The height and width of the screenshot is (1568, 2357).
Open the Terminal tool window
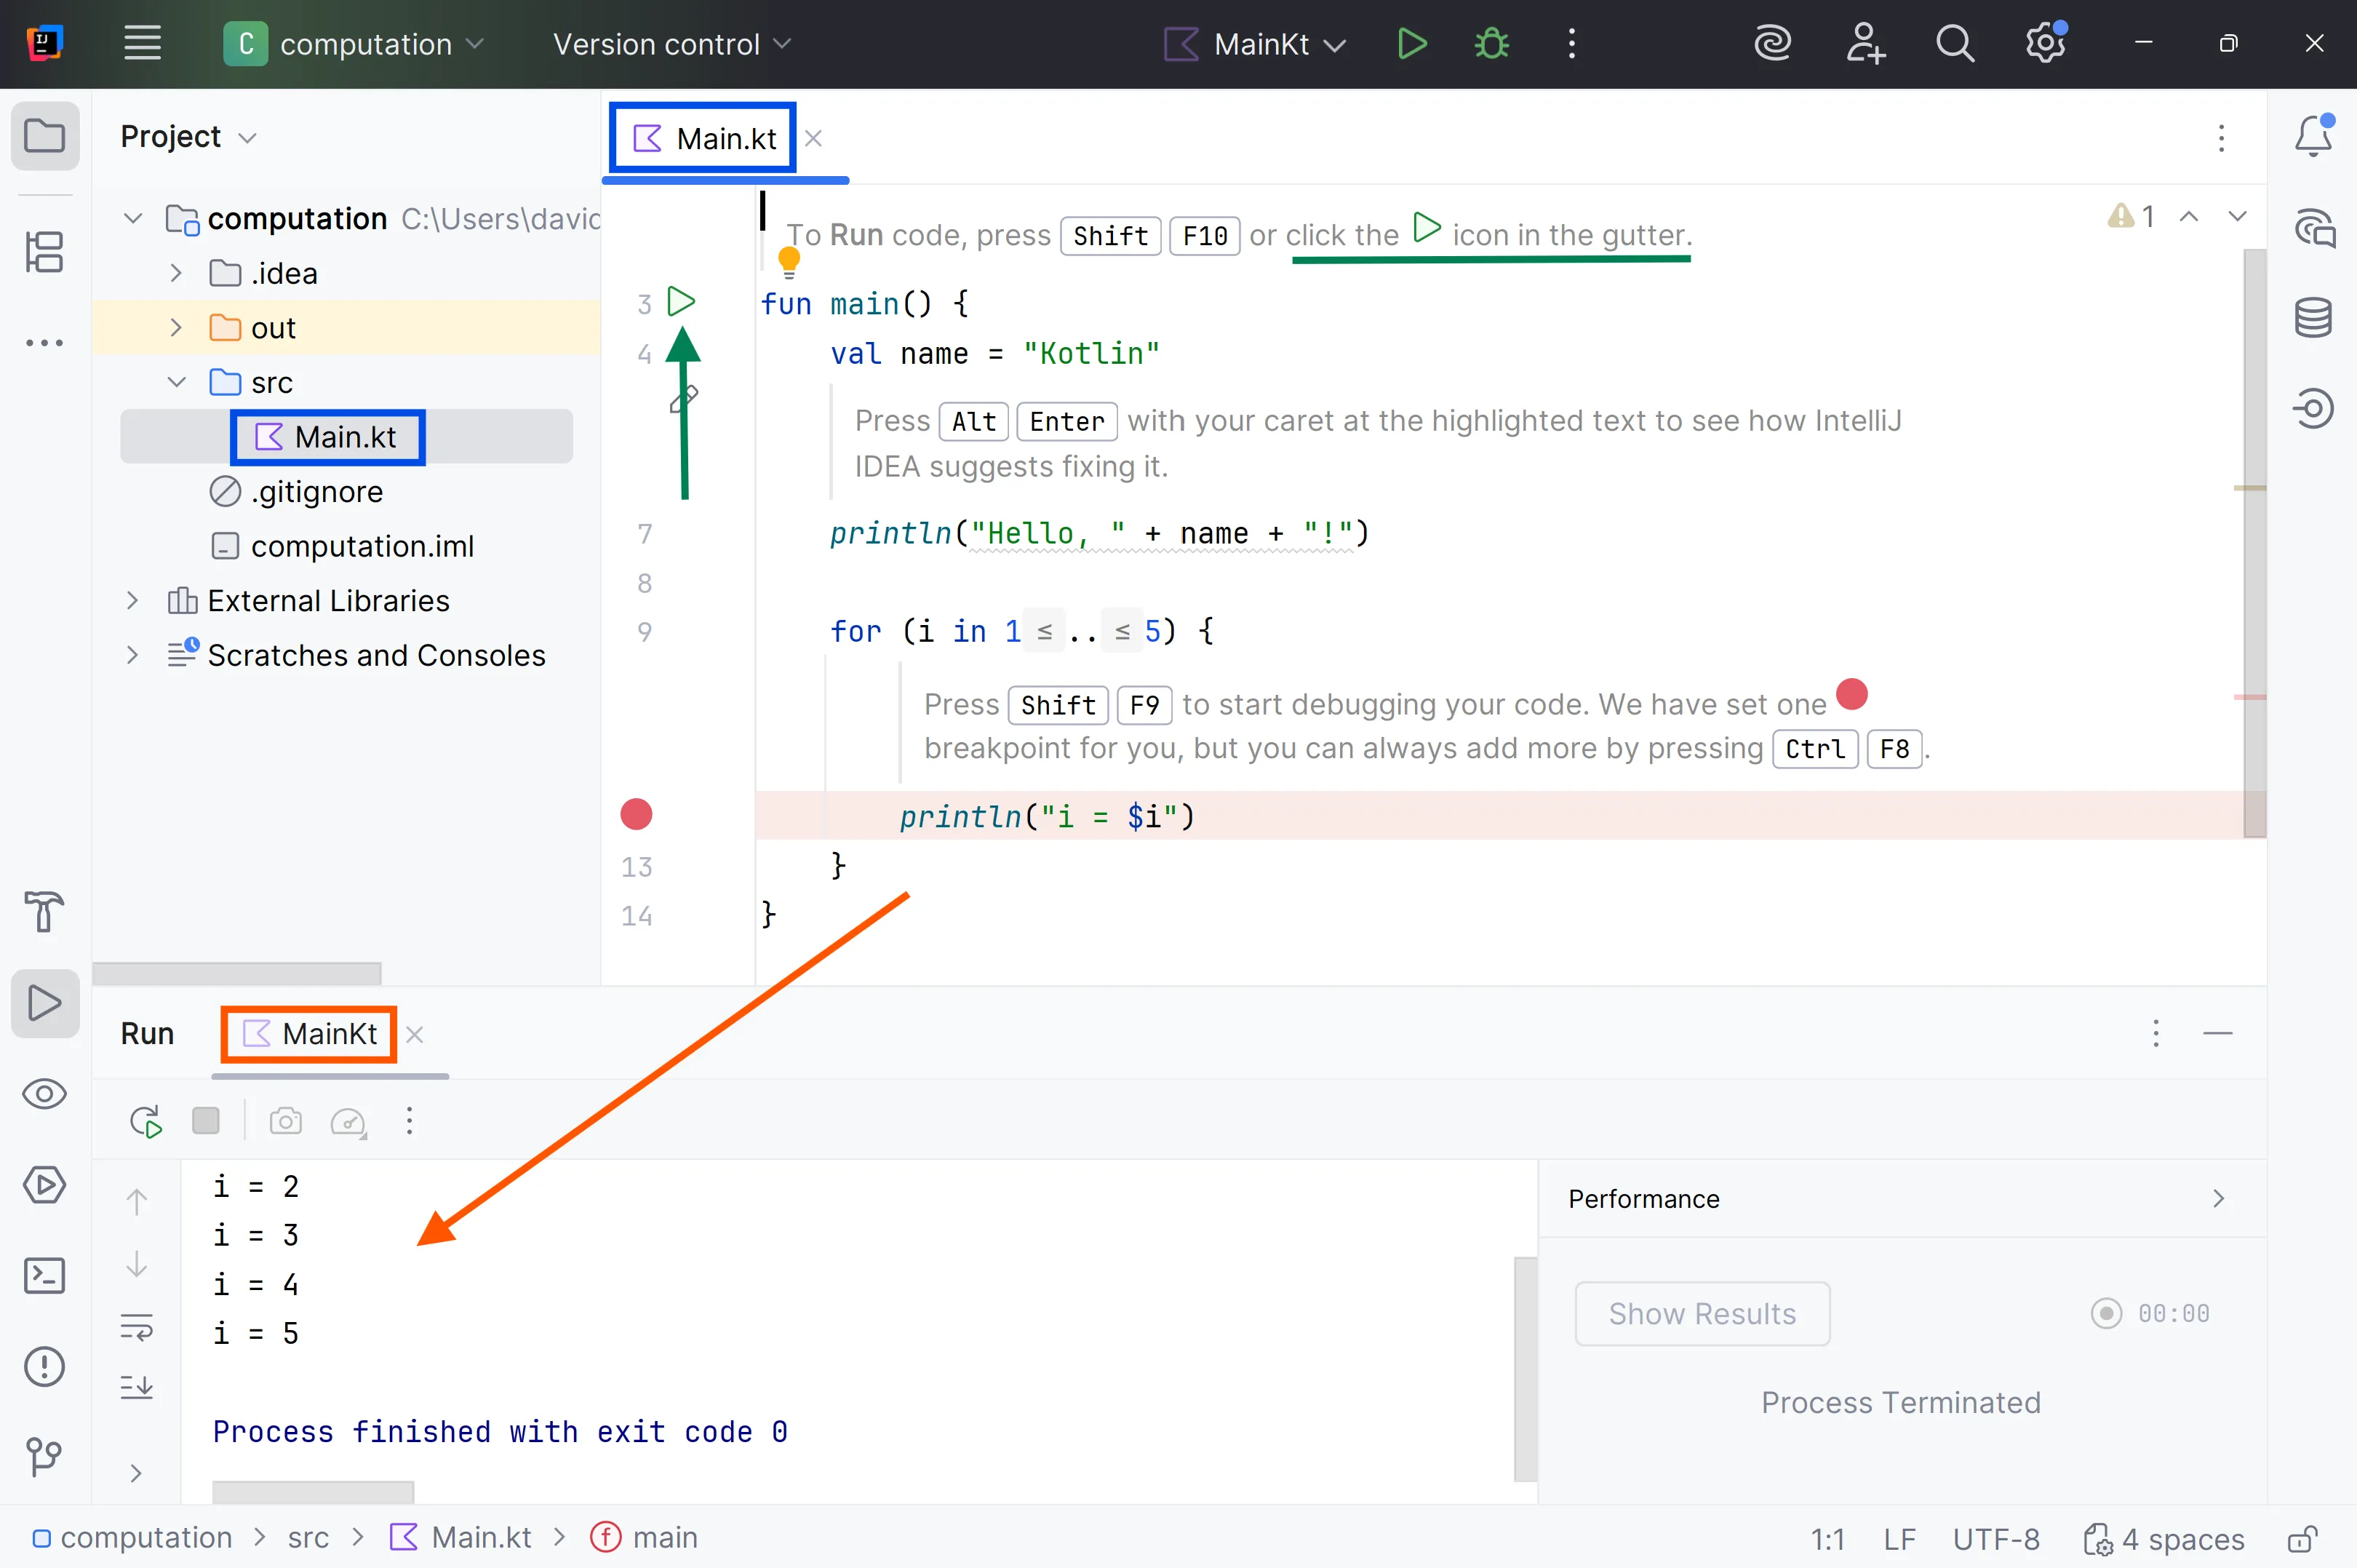(45, 1276)
